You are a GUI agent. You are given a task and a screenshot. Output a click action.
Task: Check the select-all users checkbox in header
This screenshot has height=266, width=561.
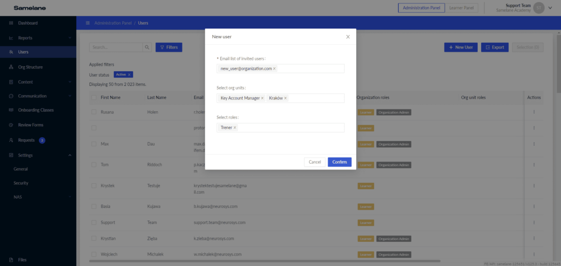[94, 97]
